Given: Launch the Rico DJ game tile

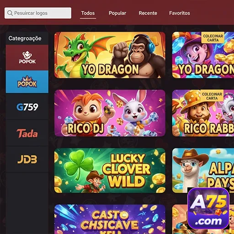Looking at the screenshot, I should point(110,113).
